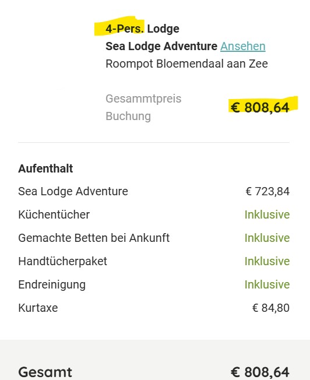This screenshot has width=310, height=380.
Task: Click Inklusive beside Gemachte Betten
Action: click(267, 238)
